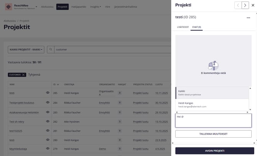Expand the Kaikki projektit filter dropdown
The width and height of the screenshot is (257, 156).
[x=26, y=49]
